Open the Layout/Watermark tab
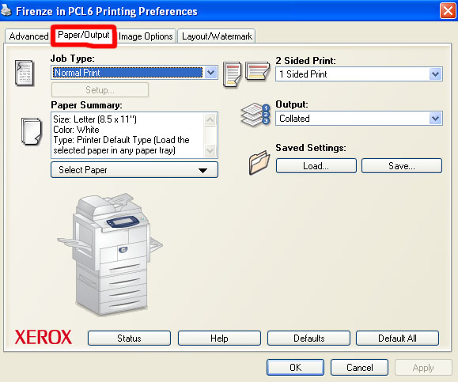Image resolution: width=458 pixels, height=382 pixels. [x=217, y=36]
